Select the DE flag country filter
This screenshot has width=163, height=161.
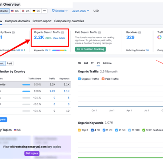36,11
